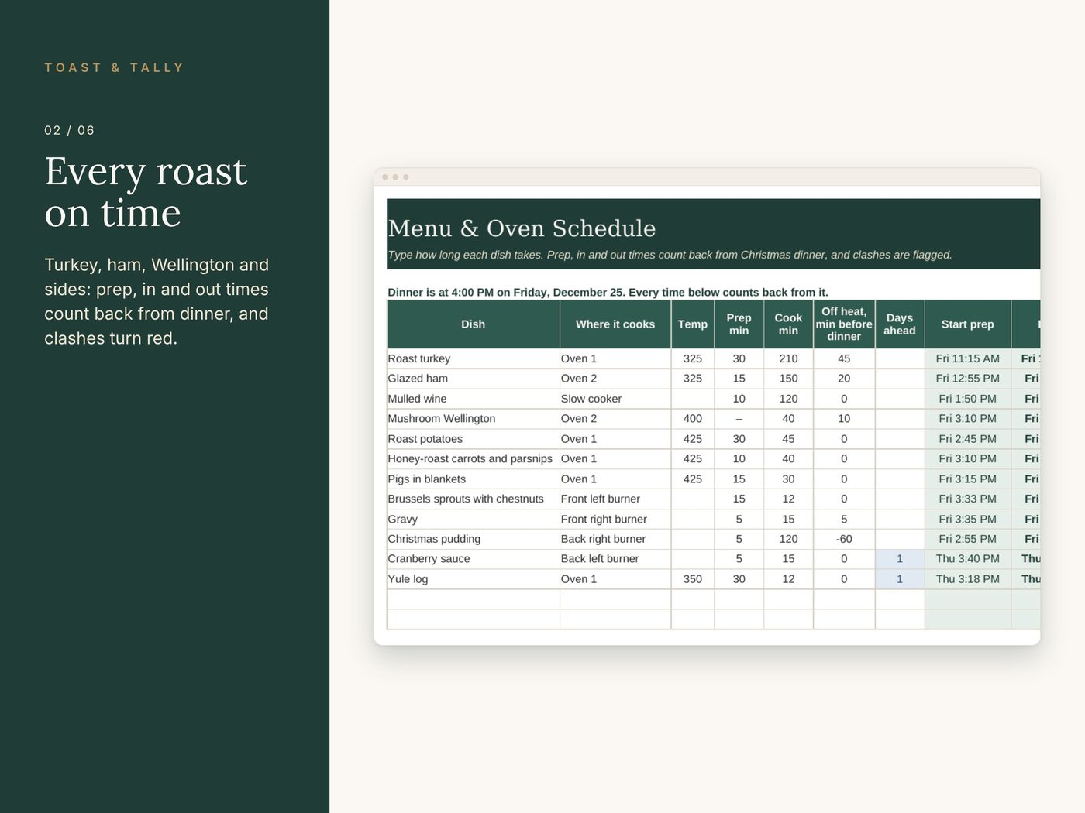
Task: Select the -60 off heat value
Action: pyautogui.click(x=844, y=539)
